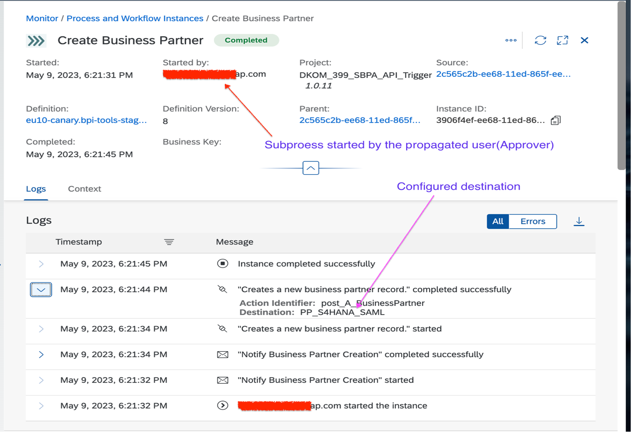Collapse the expanded business partner record entry
Image resolution: width=633 pixels, height=433 pixels.
coord(41,289)
